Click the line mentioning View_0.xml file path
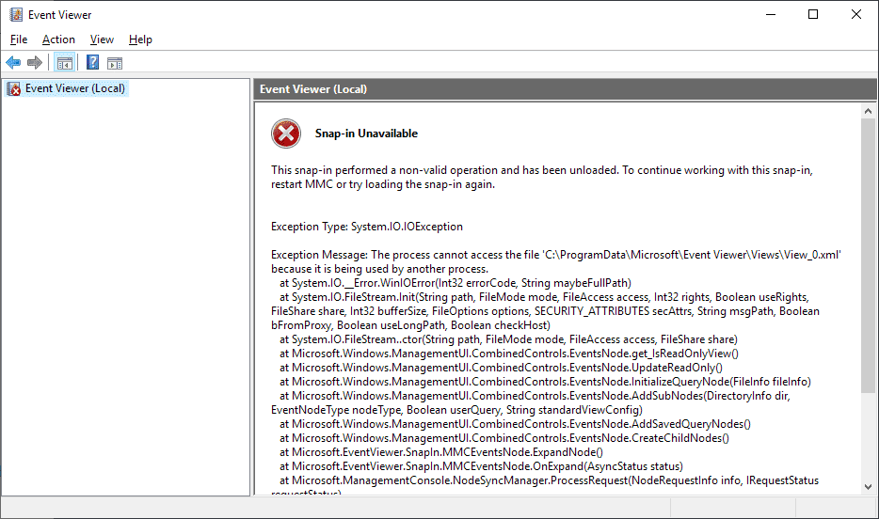This screenshot has width=879, height=519. [x=556, y=255]
